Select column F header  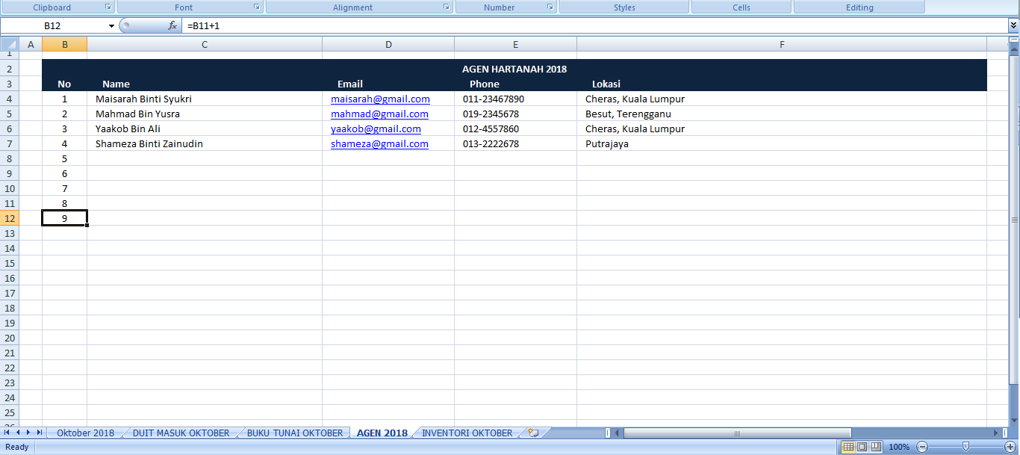point(782,45)
